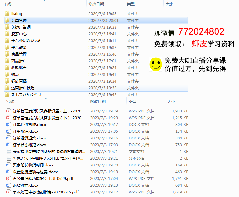Select file name '退货流程.docx'

coord(26,185)
